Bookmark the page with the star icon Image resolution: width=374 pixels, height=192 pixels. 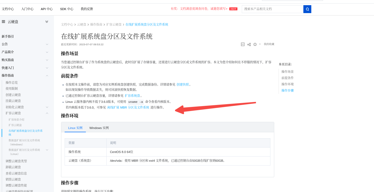click(255, 44)
